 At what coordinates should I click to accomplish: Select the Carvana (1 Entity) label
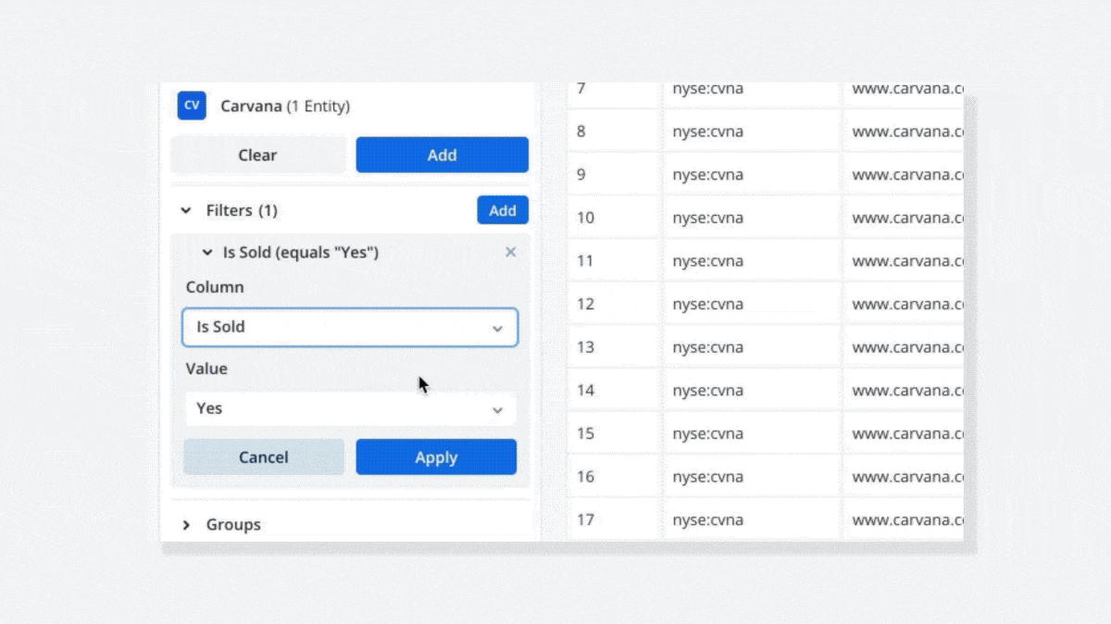(x=285, y=106)
